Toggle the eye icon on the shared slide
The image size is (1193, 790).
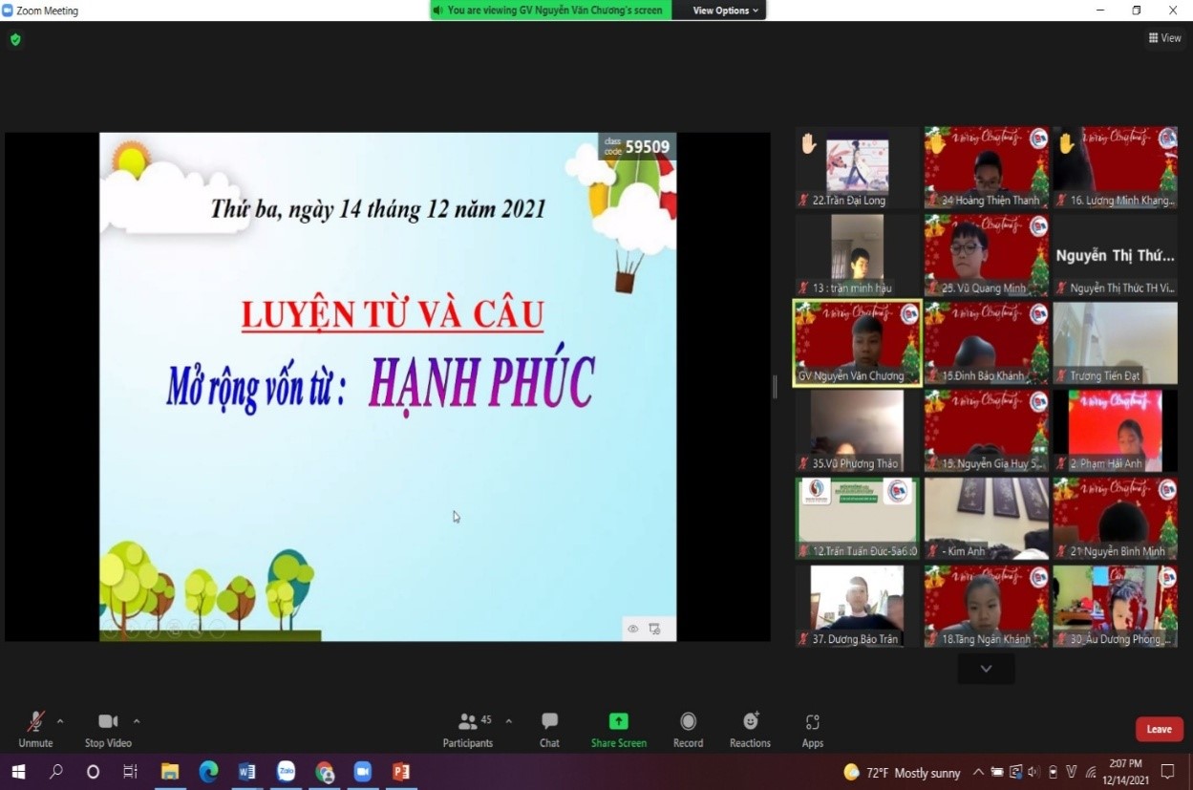point(632,629)
